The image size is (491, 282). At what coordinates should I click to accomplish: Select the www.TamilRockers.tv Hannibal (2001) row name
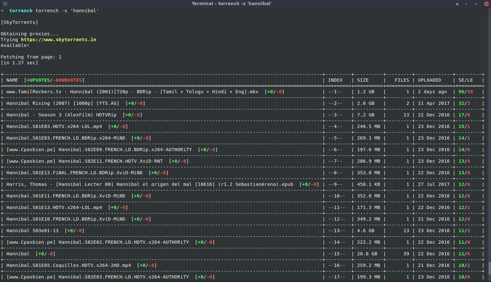tap(132, 92)
